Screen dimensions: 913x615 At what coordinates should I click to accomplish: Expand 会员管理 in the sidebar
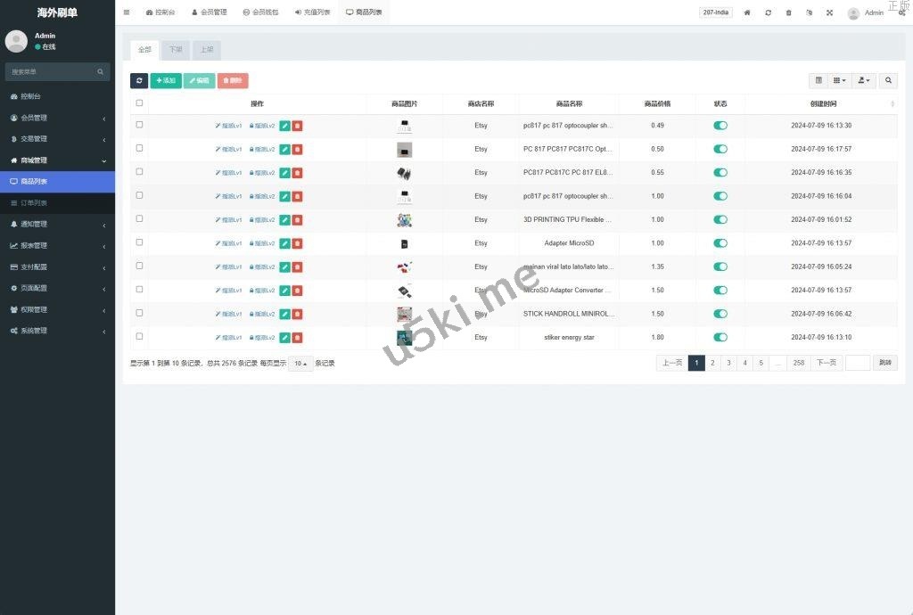click(57, 118)
